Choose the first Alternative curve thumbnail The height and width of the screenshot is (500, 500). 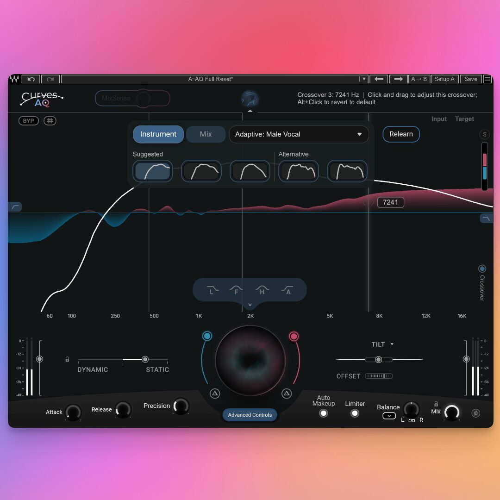[x=298, y=171]
